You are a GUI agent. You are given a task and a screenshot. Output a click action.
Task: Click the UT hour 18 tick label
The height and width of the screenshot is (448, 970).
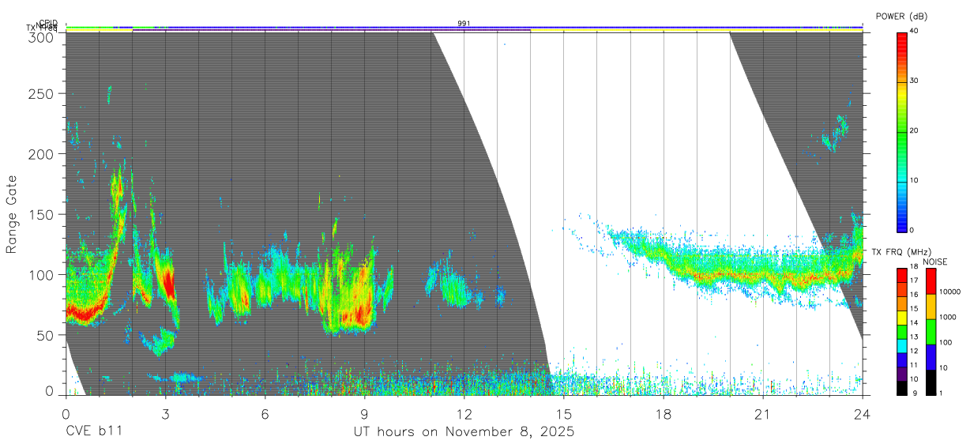[664, 413]
